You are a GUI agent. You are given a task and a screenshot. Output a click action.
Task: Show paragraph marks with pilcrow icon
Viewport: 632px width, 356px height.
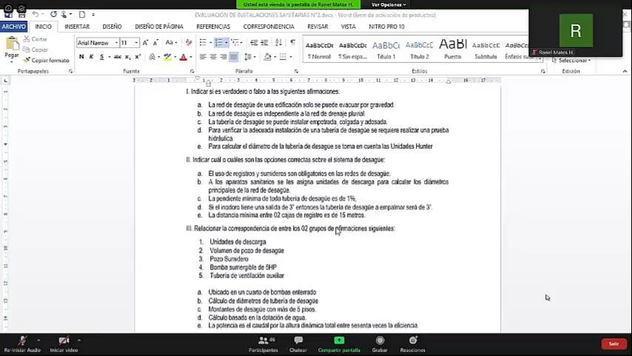click(x=292, y=42)
